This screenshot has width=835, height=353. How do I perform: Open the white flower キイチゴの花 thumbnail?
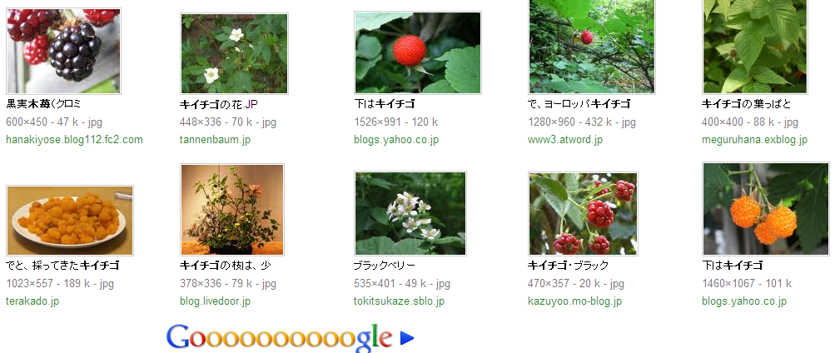point(234,54)
